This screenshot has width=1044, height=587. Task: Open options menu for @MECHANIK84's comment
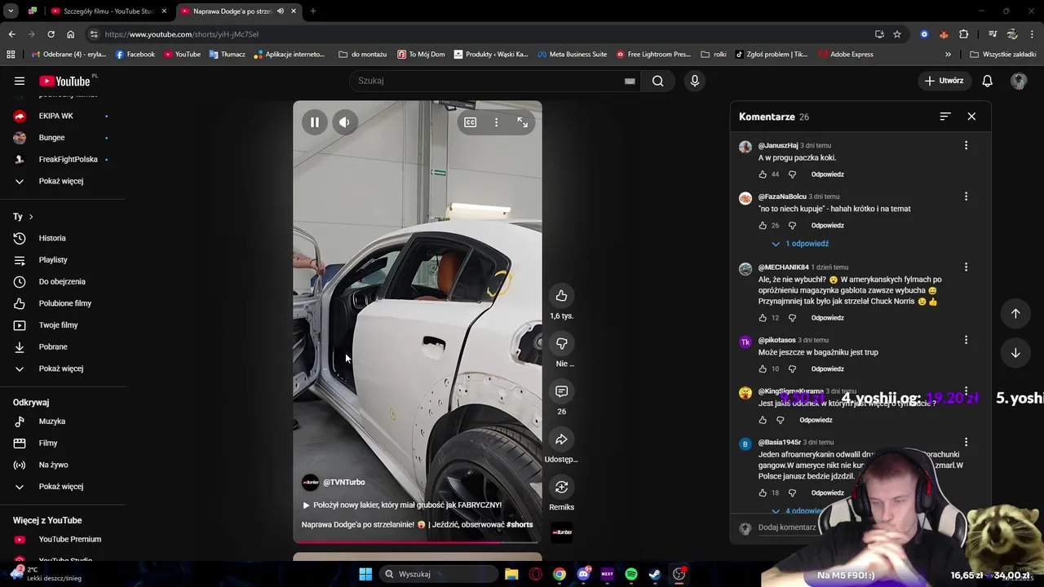pyautogui.click(x=966, y=267)
